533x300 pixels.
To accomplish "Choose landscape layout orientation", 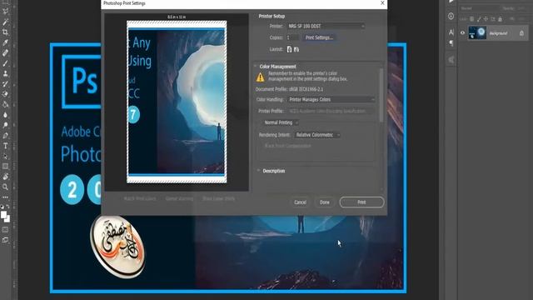I will pos(296,49).
